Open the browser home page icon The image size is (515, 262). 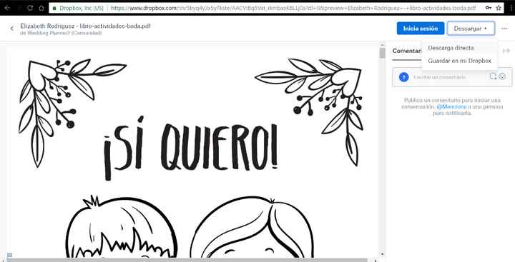point(41,8)
